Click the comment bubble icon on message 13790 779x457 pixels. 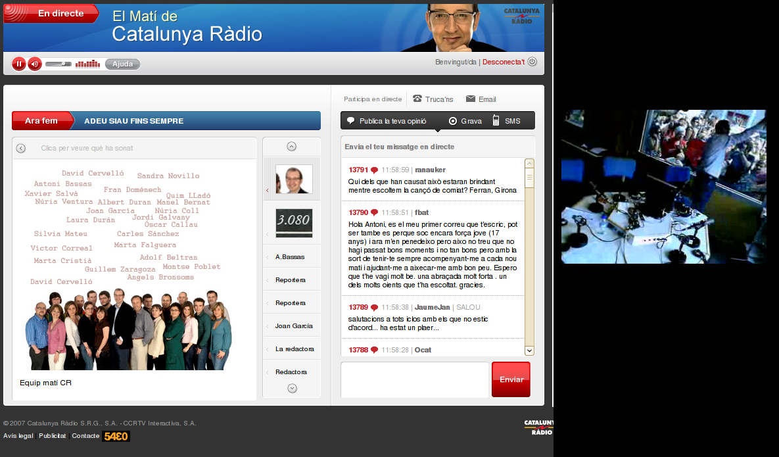click(x=374, y=213)
